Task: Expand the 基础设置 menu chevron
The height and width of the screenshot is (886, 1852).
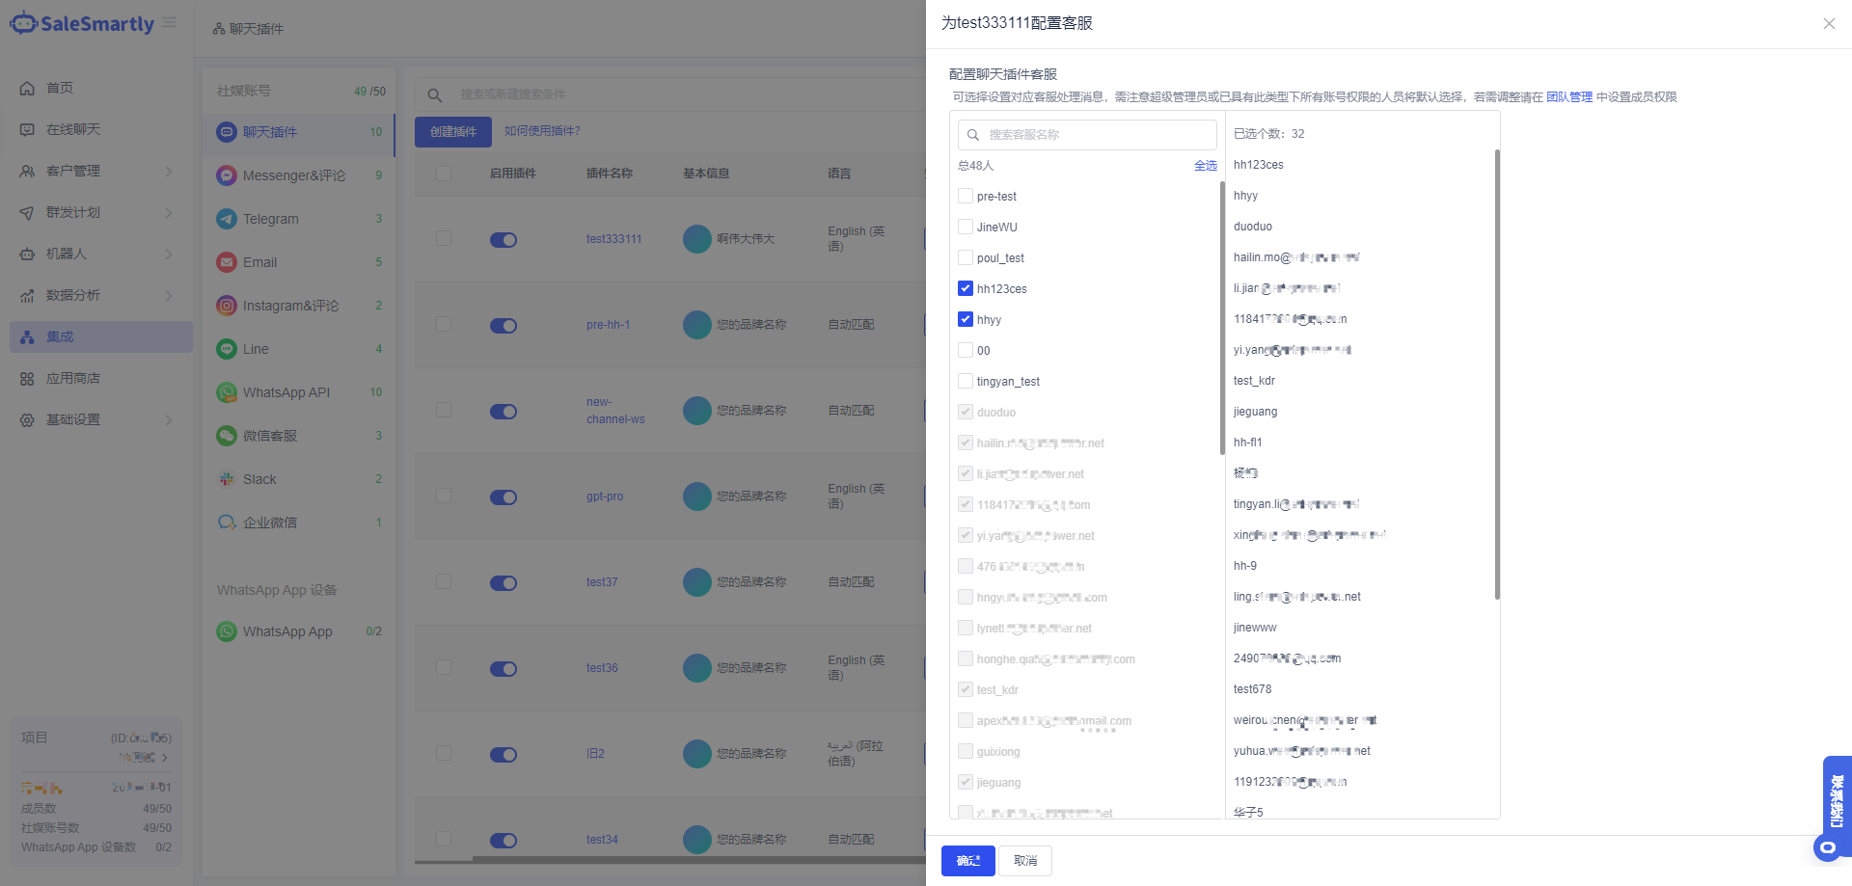Action: pos(169,420)
